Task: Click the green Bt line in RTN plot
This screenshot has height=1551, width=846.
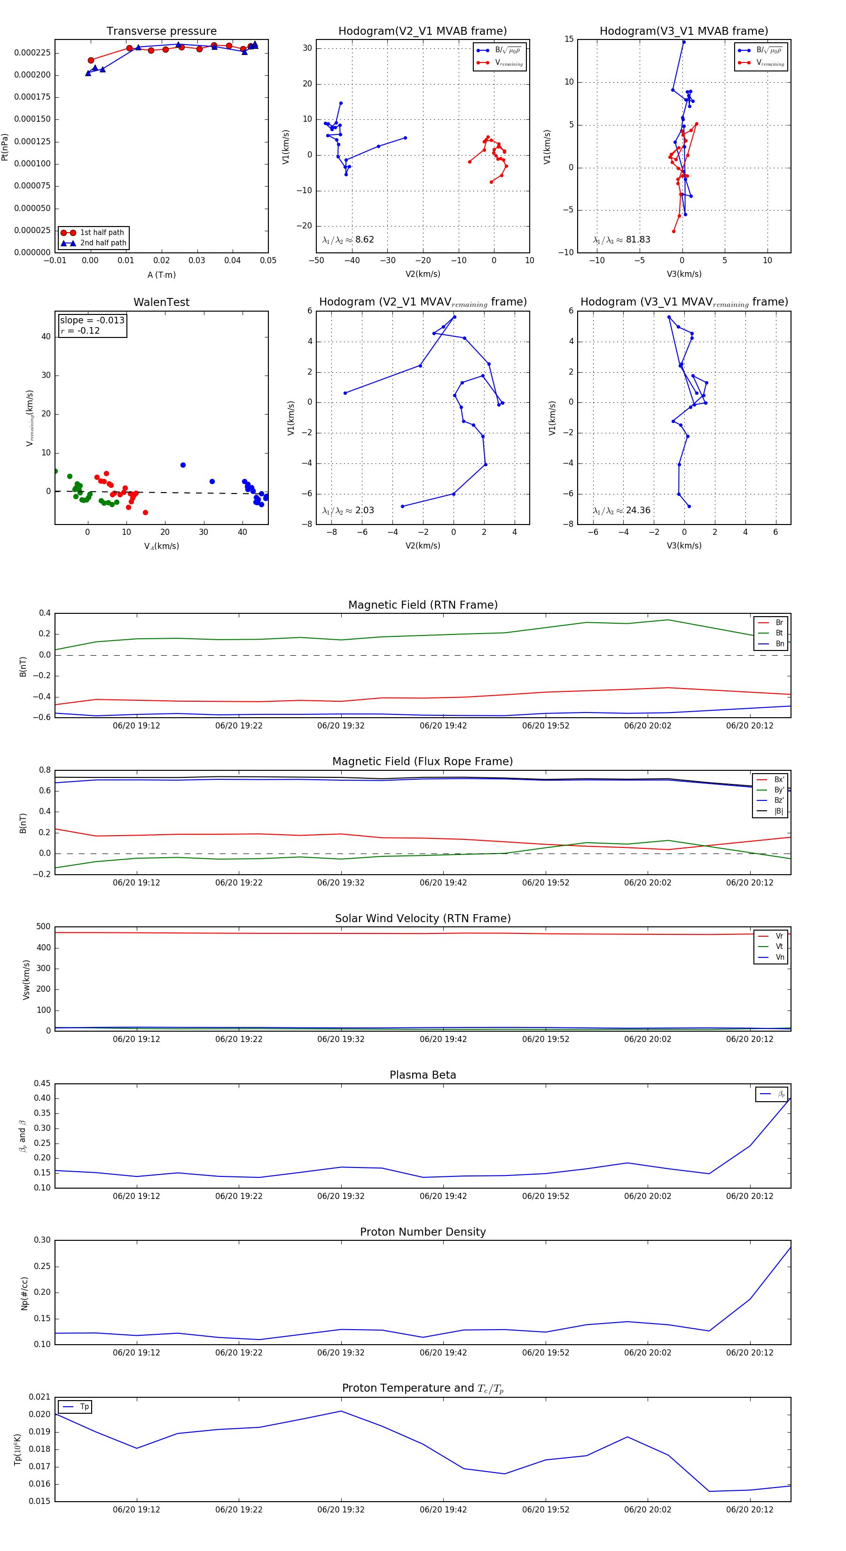Action: 423,635
